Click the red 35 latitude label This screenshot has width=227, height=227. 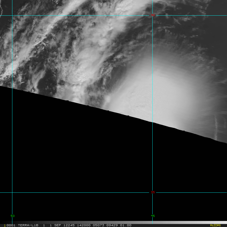(153, 192)
